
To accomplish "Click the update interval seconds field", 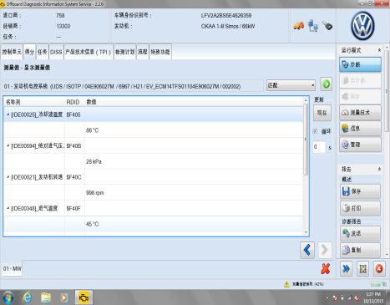I will [x=319, y=147].
